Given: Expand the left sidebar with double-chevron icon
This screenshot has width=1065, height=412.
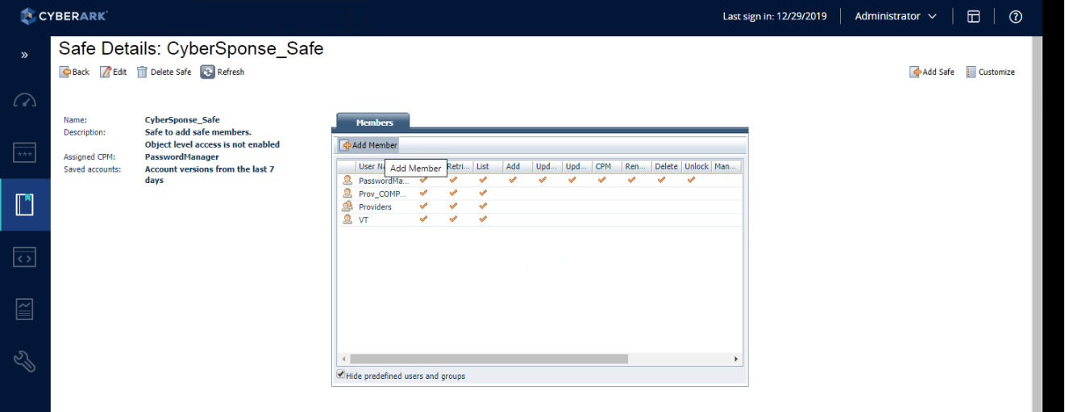Looking at the screenshot, I should point(24,56).
